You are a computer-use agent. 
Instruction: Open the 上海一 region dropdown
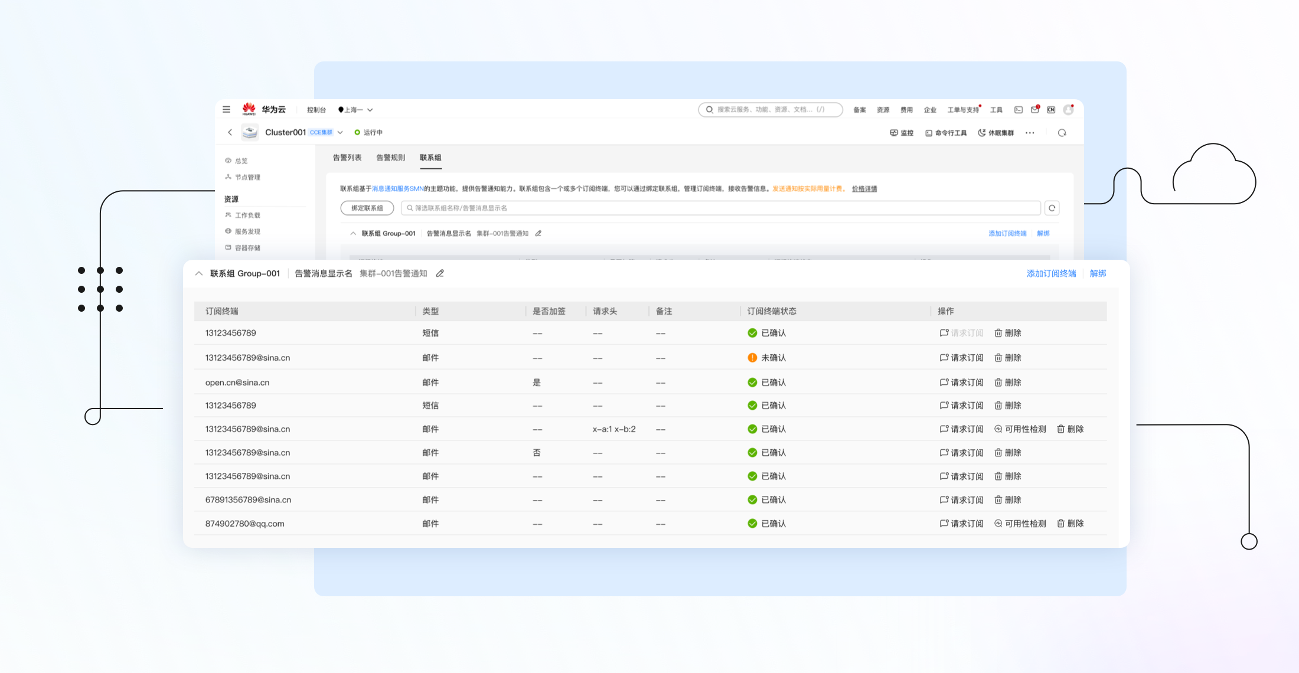click(x=355, y=110)
